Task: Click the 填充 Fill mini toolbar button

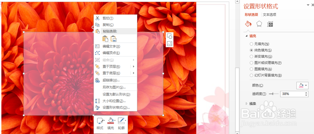Action: (111, 124)
